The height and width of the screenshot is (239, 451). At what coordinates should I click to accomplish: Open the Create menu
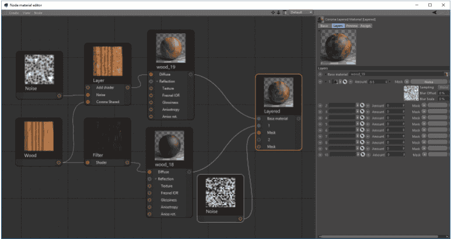[x=14, y=12]
